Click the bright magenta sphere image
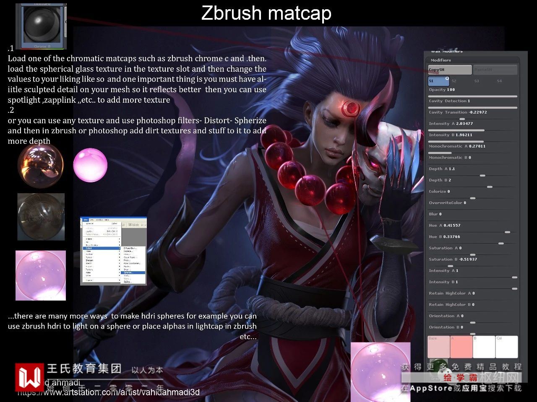The height and width of the screenshot is (402, 537). coord(90,165)
